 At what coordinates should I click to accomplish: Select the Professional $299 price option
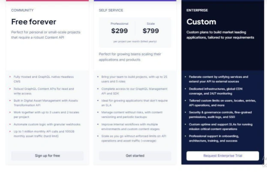coord(120,28)
